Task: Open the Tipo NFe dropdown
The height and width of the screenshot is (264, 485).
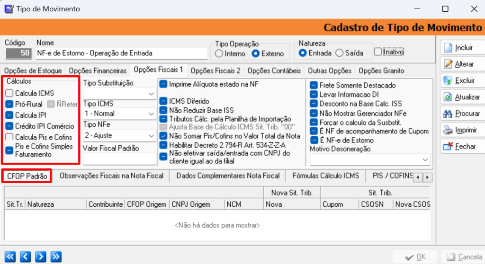Action: coord(151,136)
